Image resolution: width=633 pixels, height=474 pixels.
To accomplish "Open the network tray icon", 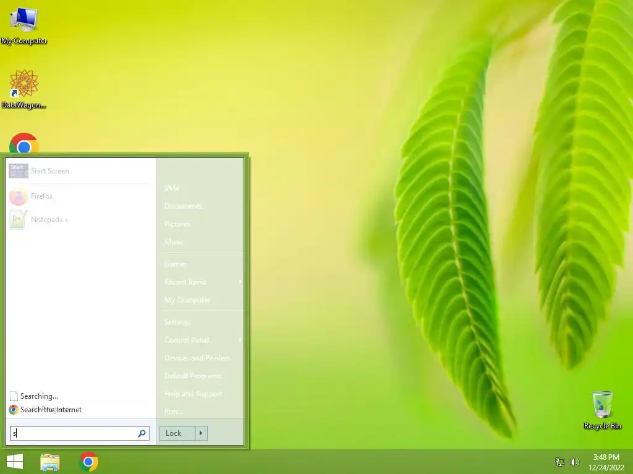I will 560,462.
